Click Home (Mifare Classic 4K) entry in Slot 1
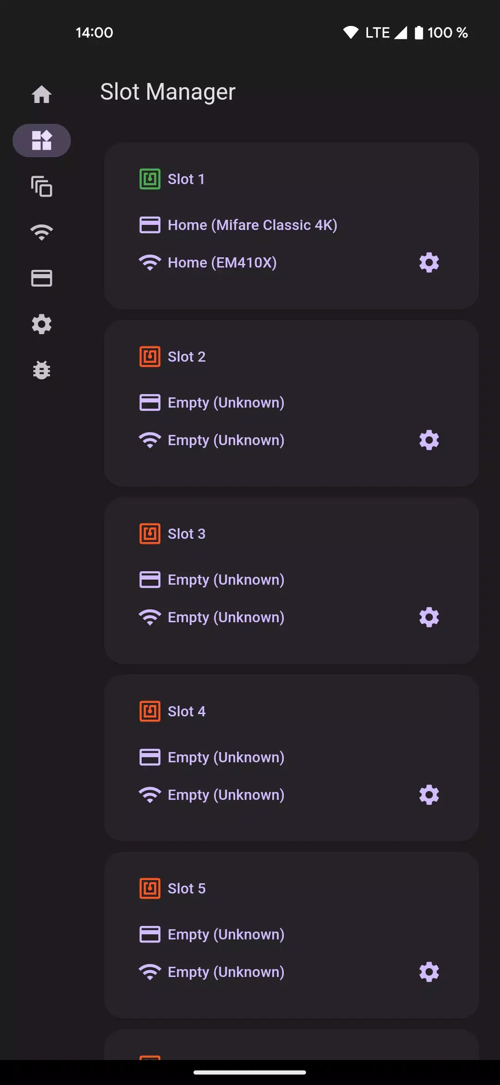500x1085 pixels. [x=251, y=225]
